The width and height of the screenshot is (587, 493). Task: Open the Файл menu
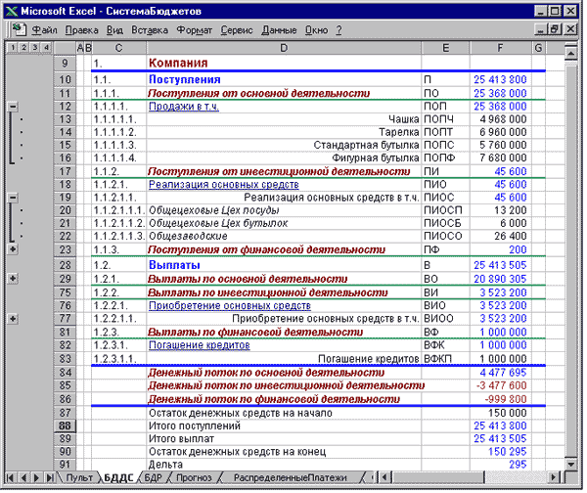coord(44,30)
